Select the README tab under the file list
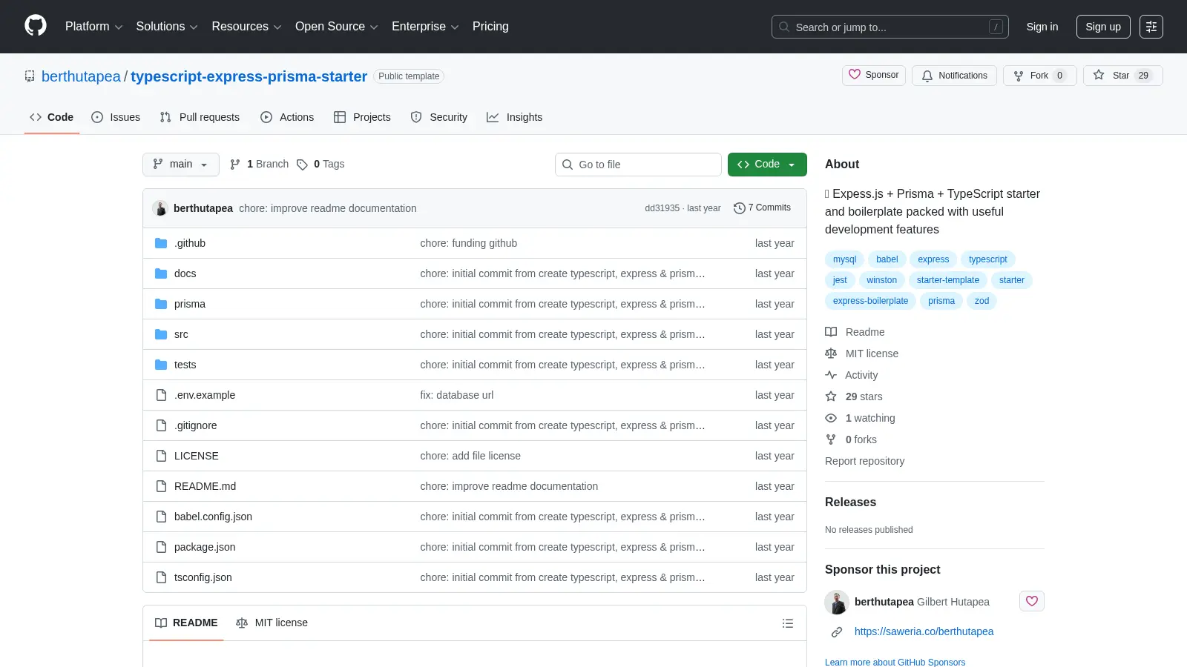Screen dimensions: 1187x667 click(x=186, y=623)
